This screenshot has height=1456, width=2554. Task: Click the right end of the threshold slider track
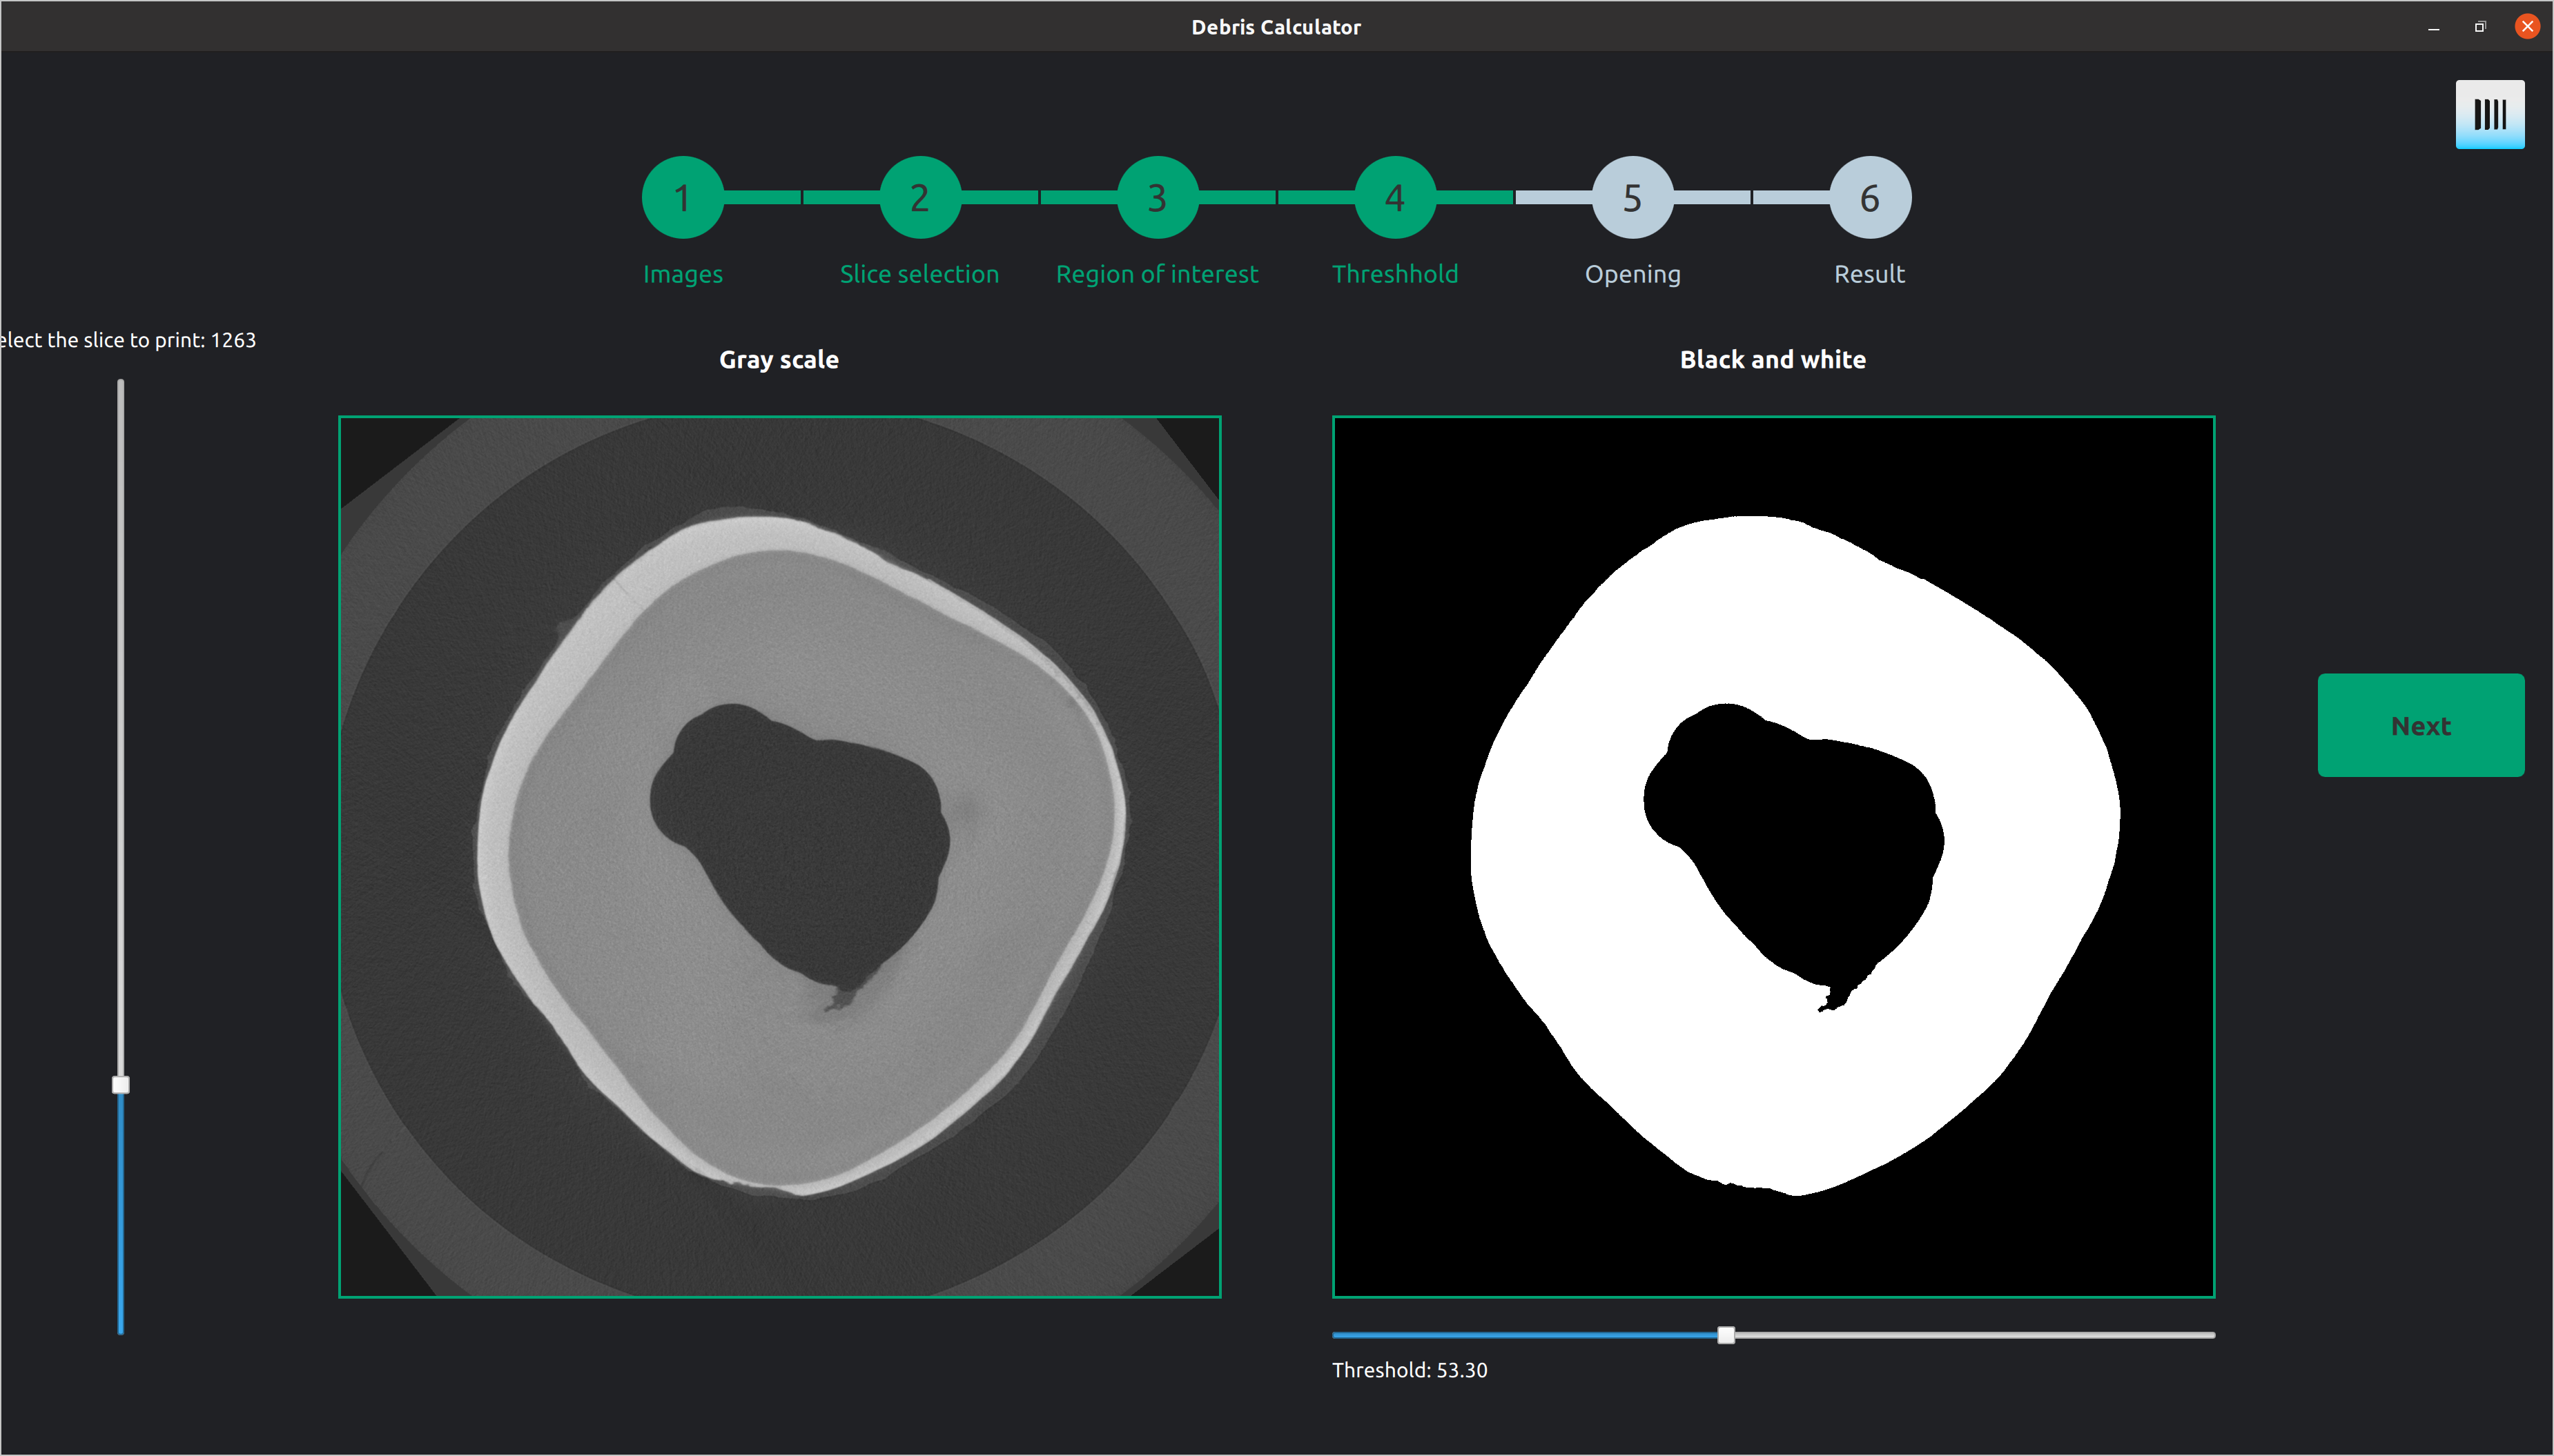2205,1334
